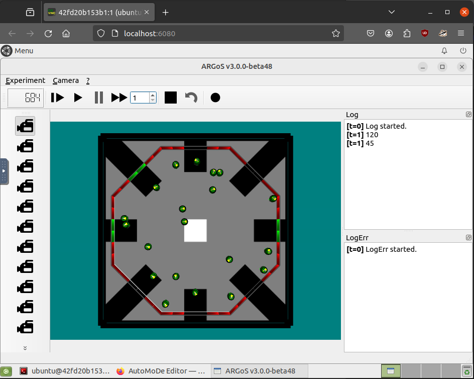Viewport: 474px width, 379px height.
Task: Expand the noVNC side control panel handle
Action: pyautogui.click(x=4, y=171)
